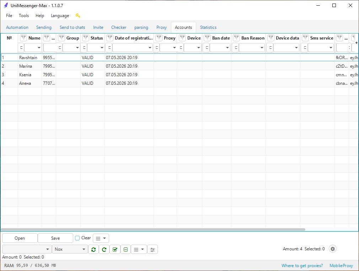Click the filter condition button under Status
The image size is (359, 271).
84,47
